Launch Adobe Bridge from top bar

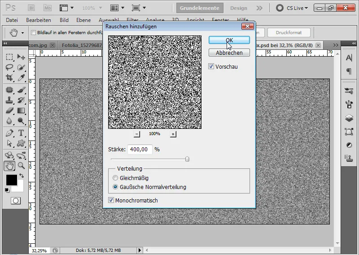click(31, 8)
